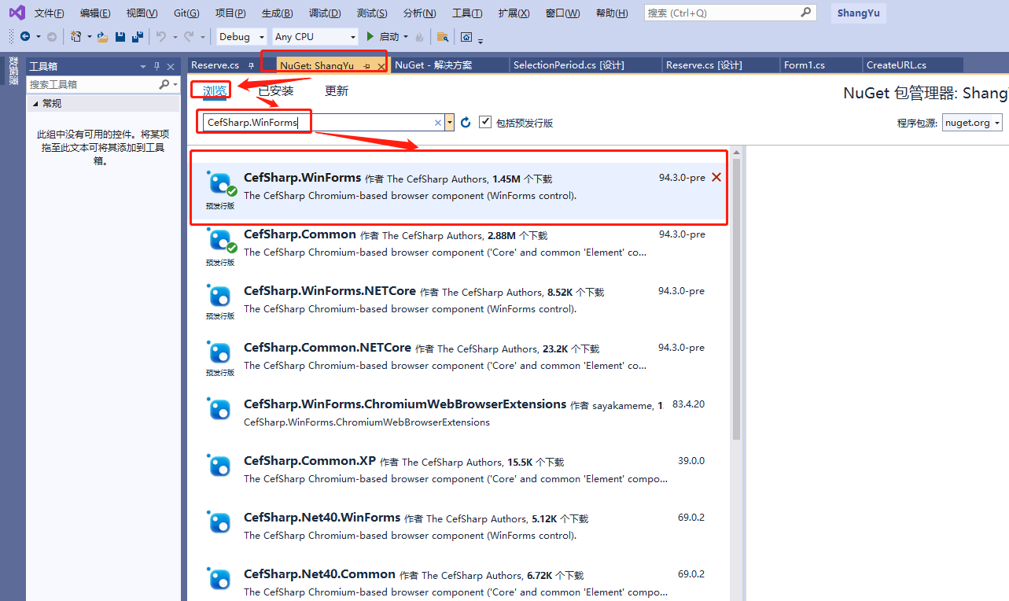The width and height of the screenshot is (1009, 601).
Task: Click the green start debugging play icon
Action: tap(370, 37)
